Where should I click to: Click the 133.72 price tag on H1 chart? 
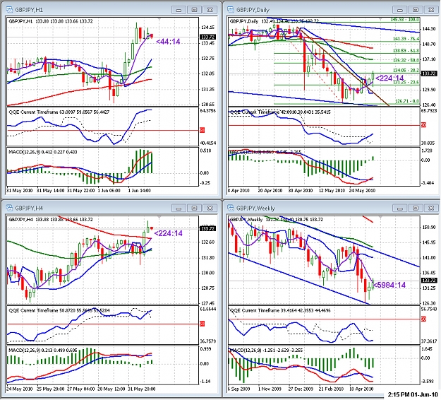207,37
